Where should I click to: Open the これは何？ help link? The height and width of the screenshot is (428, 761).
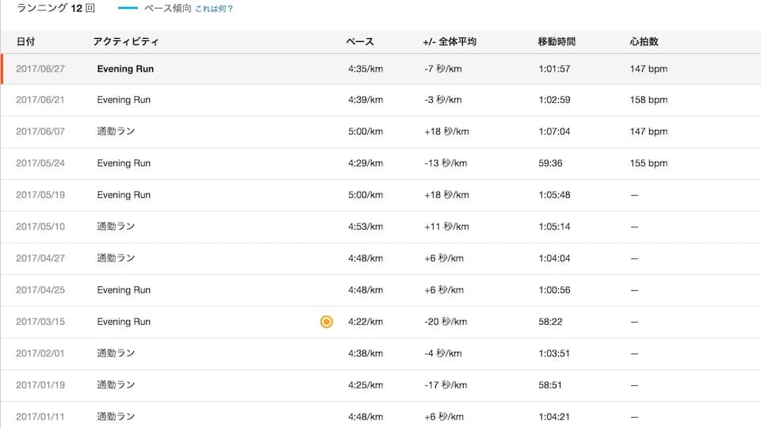[214, 9]
